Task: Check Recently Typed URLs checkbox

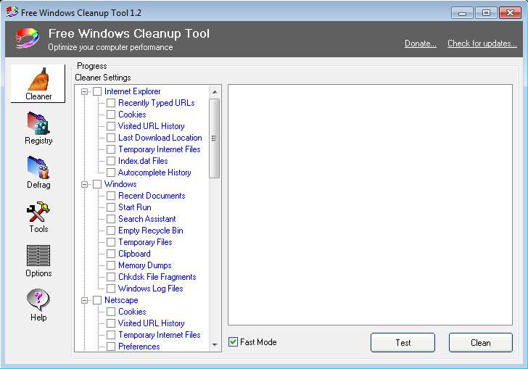Action: coord(111,103)
